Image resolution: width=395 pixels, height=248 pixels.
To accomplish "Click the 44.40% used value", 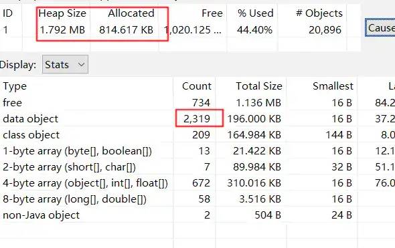I will [x=254, y=30].
